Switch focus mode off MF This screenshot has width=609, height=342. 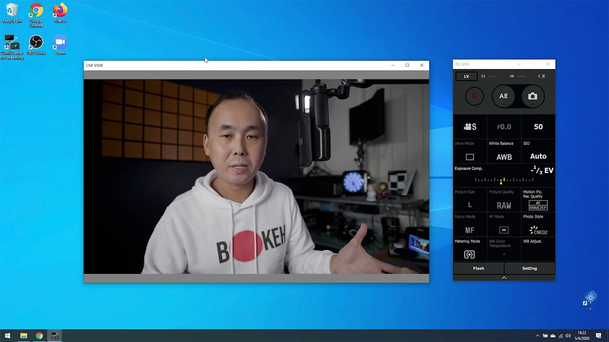(469, 230)
